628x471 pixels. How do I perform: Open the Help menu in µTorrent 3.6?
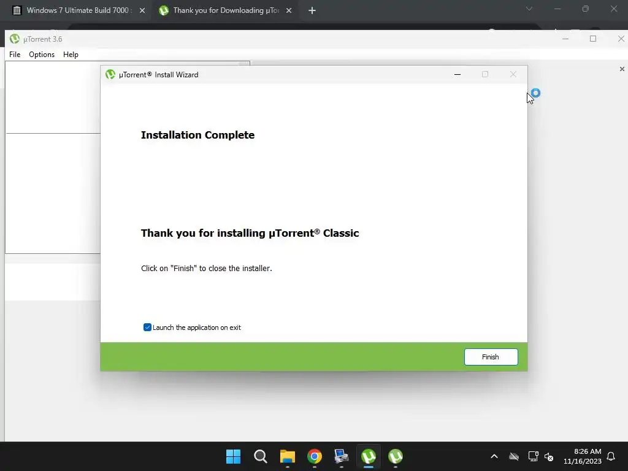71,55
